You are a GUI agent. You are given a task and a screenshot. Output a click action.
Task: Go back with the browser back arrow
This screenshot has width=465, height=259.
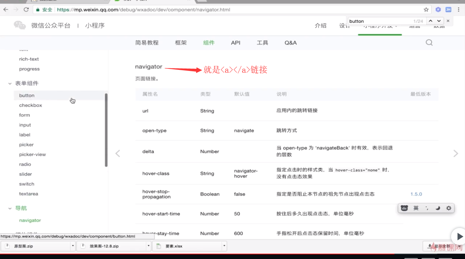pos(6,10)
